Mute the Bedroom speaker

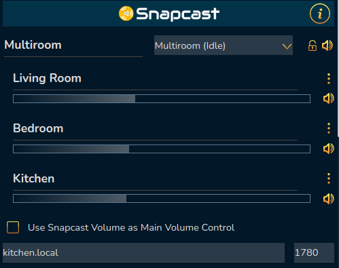[x=328, y=149]
